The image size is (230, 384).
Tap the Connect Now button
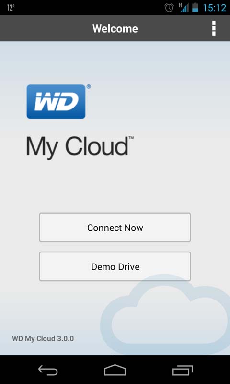pyautogui.click(x=115, y=228)
